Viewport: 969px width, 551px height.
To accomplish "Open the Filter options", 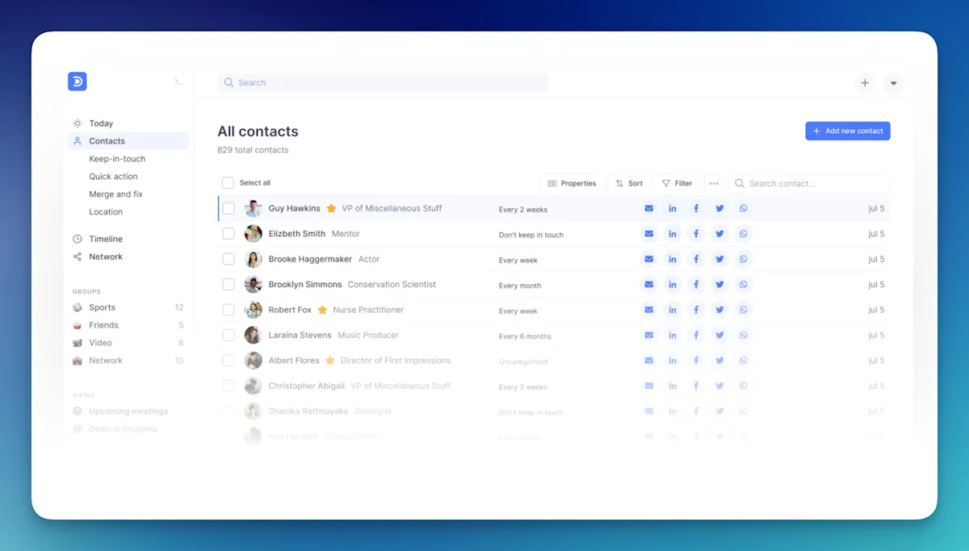I will pyautogui.click(x=677, y=183).
